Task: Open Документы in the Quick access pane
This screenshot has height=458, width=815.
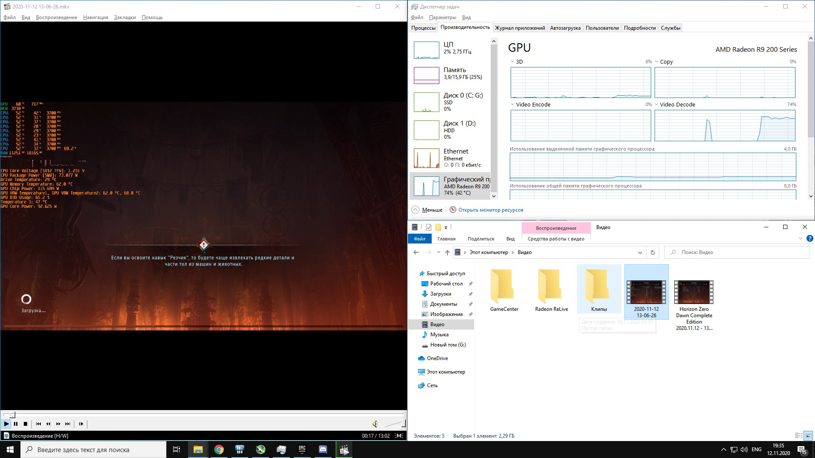Action: pyautogui.click(x=444, y=304)
